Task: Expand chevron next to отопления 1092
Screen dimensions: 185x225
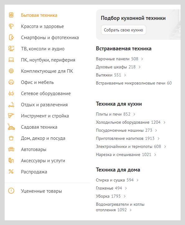Action: (131, 210)
